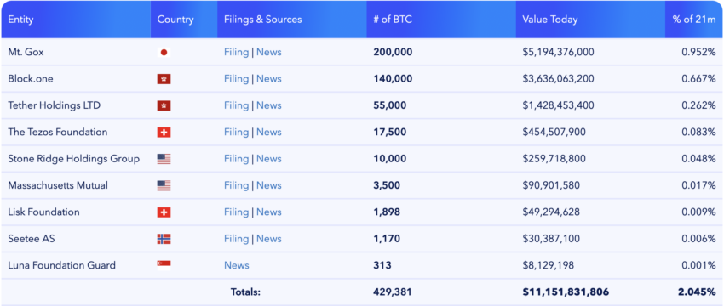
Task: Open Tether Holdings LTD Filing link
Action: (237, 105)
